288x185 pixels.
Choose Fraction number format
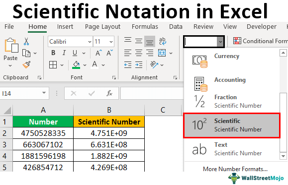click(232, 101)
